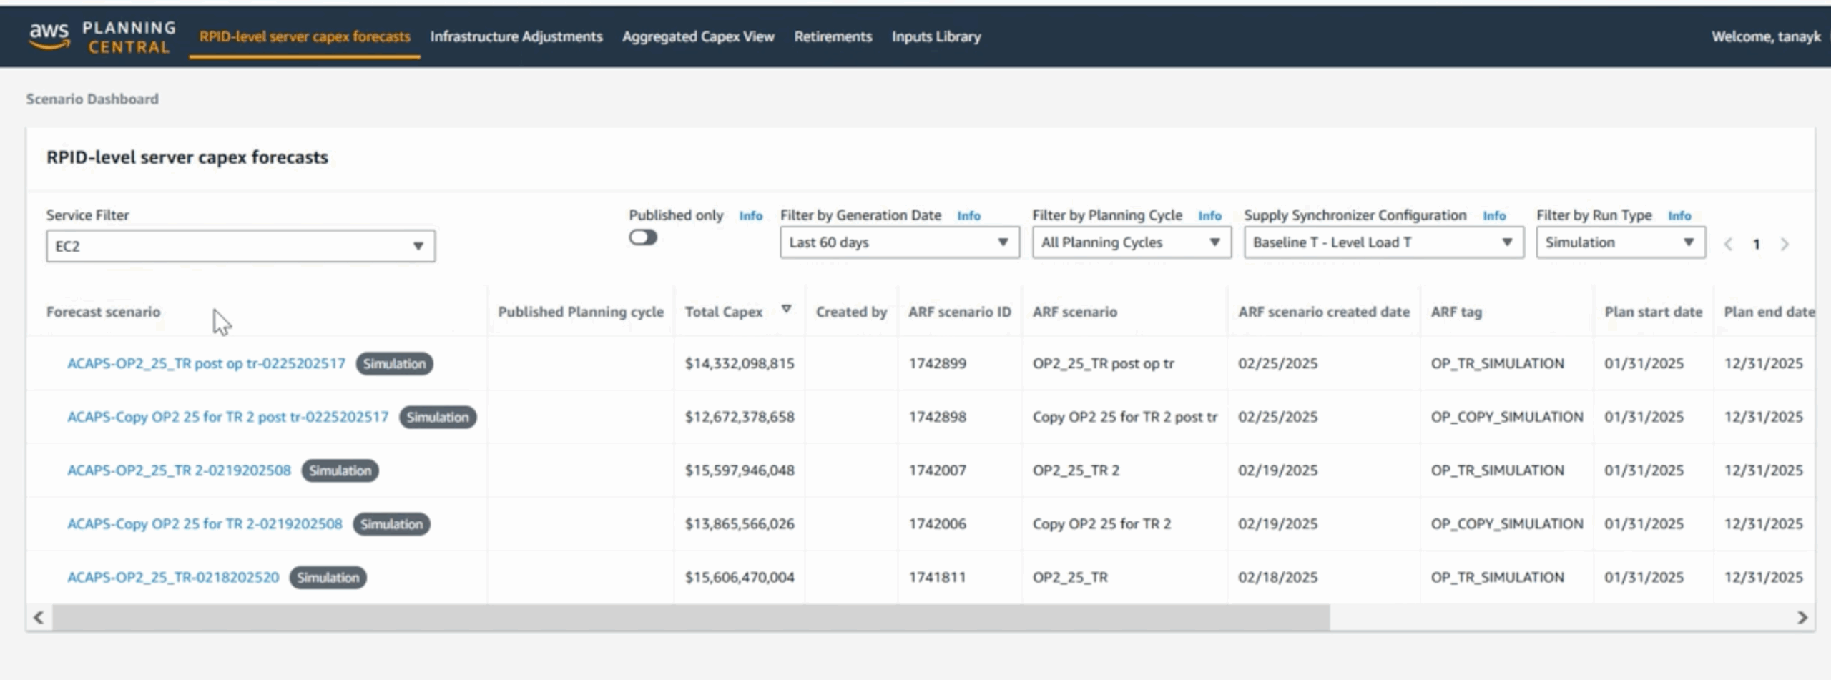
Task: Click created date 02/18/2025 cell
Action: click(x=1277, y=577)
